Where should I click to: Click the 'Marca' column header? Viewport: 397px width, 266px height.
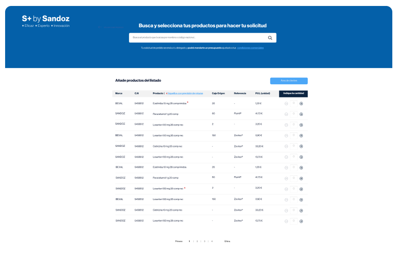pos(119,93)
